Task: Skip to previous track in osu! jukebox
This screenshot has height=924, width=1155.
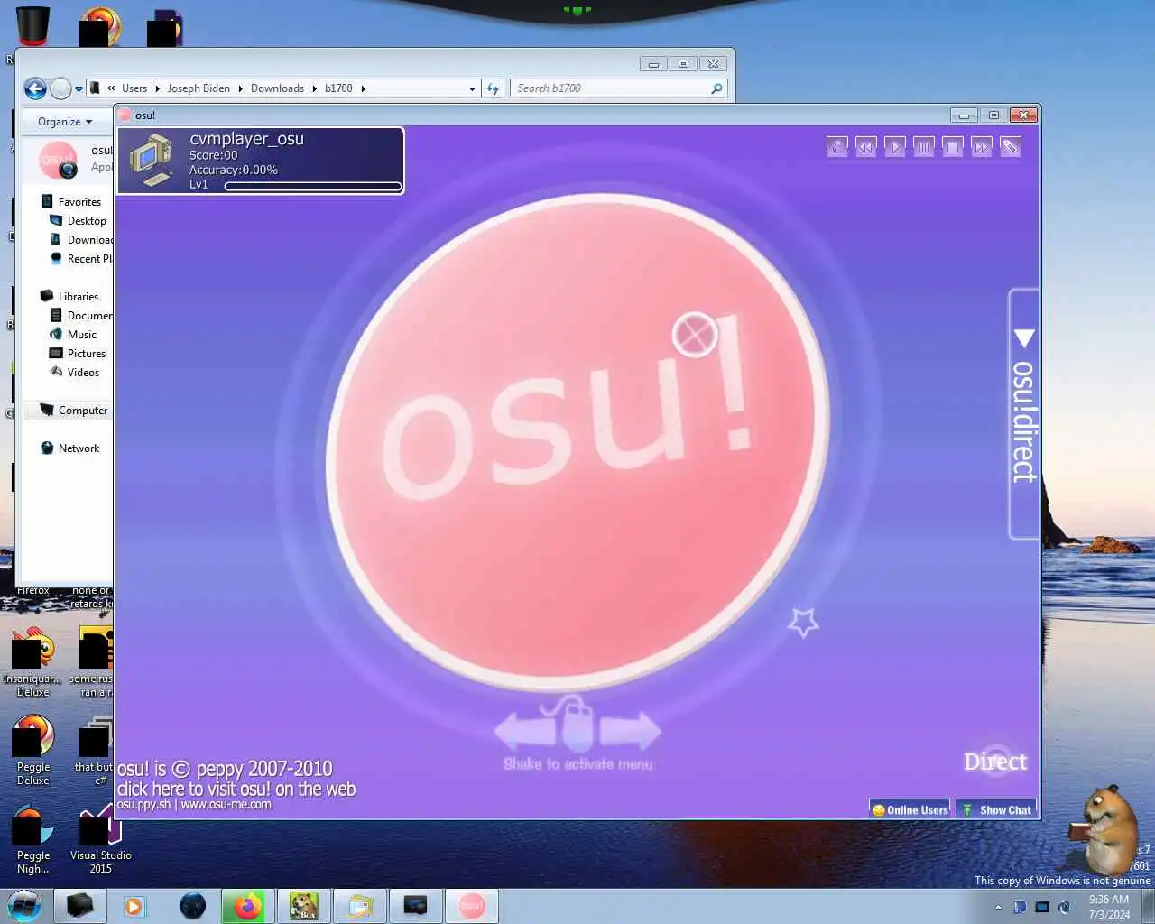Action: 865,147
